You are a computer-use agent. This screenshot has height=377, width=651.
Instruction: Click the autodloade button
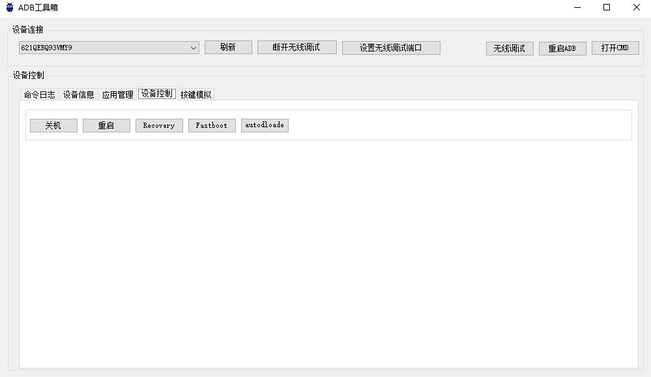[265, 125]
